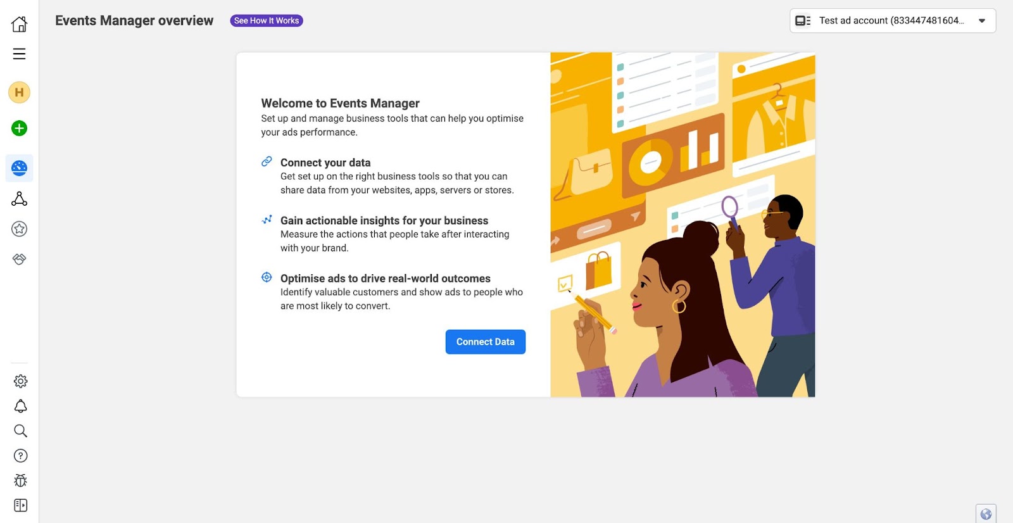Image resolution: width=1013 pixels, height=523 pixels.
Task: Click Gain actionable insights for your business text
Action: [384, 220]
